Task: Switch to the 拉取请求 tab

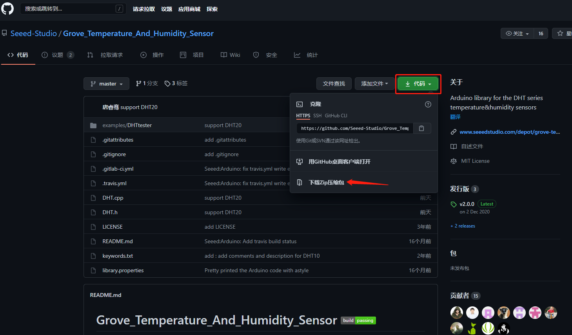Action: pyautogui.click(x=105, y=55)
